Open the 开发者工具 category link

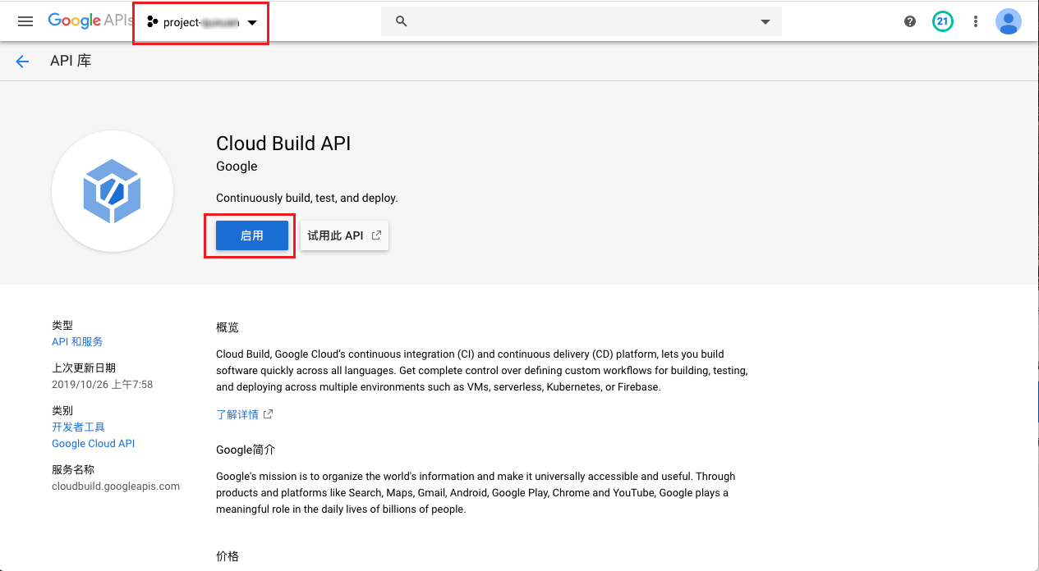(78, 427)
